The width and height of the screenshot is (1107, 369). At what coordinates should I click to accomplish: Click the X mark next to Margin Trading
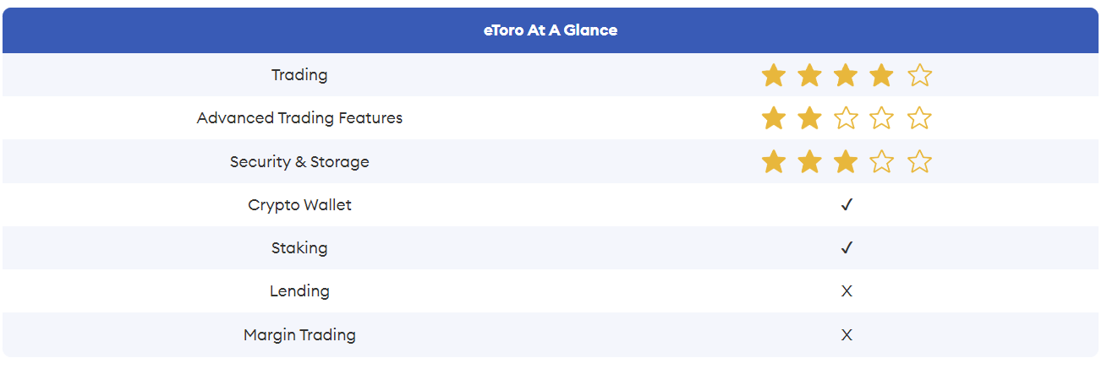pyautogui.click(x=847, y=335)
